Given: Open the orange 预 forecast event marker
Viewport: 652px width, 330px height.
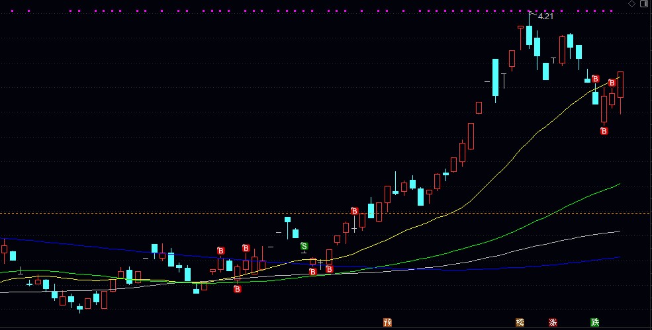Looking at the screenshot, I should pos(387,322).
